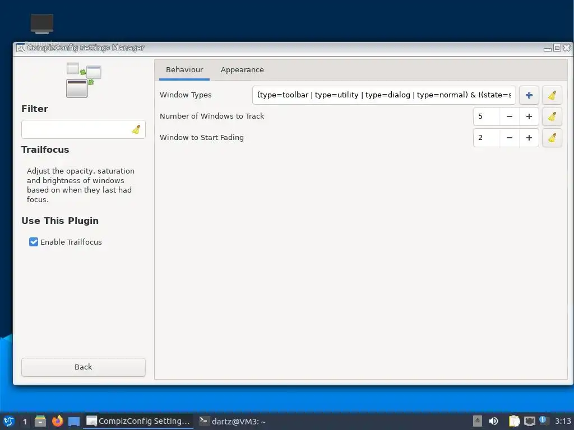This screenshot has height=430, width=574.
Task: Reset Number of Windows to Track
Action: tap(552, 116)
